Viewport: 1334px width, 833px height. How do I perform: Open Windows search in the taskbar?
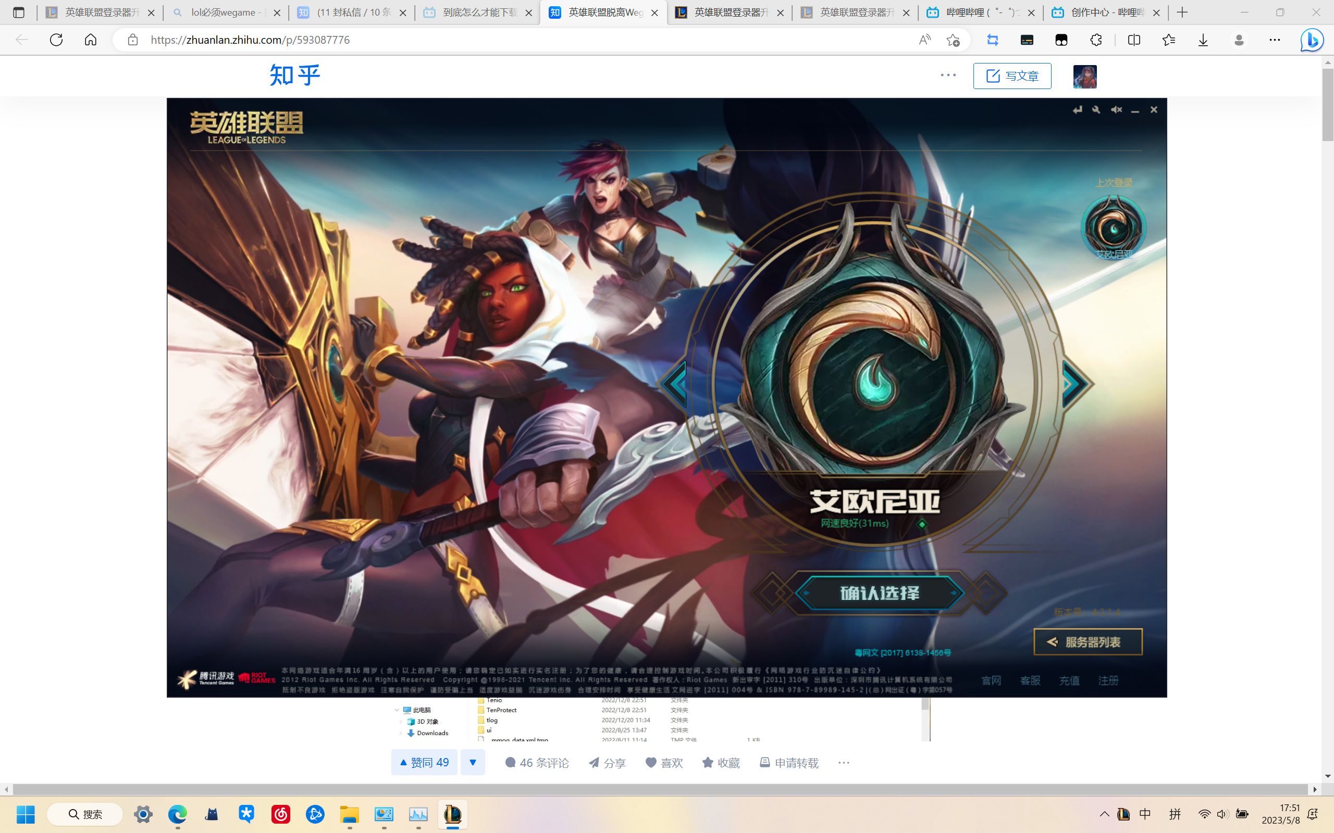[x=85, y=814]
